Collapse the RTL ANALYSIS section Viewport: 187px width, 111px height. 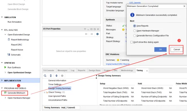[x=2, y=30]
